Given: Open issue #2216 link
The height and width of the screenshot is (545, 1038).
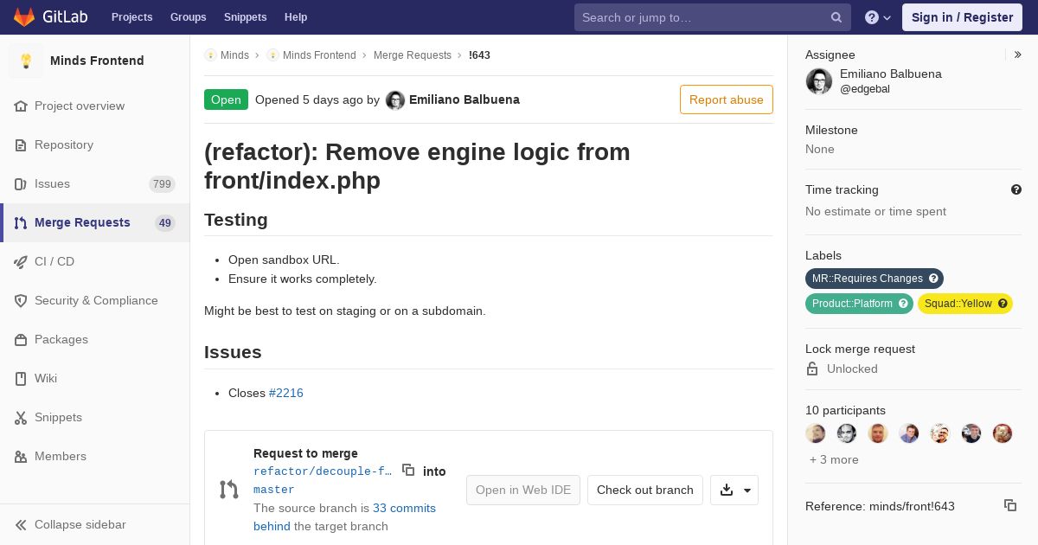Looking at the screenshot, I should pyautogui.click(x=285, y=393).
